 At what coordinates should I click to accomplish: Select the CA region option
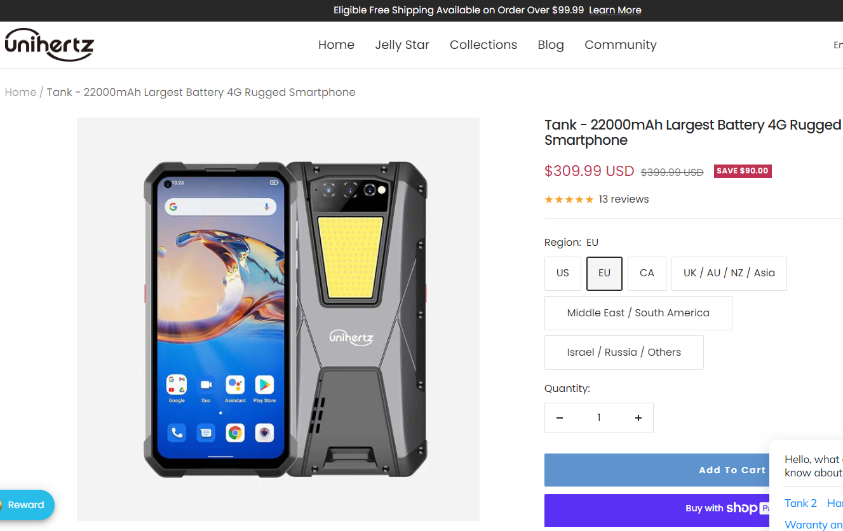(647, 273)
